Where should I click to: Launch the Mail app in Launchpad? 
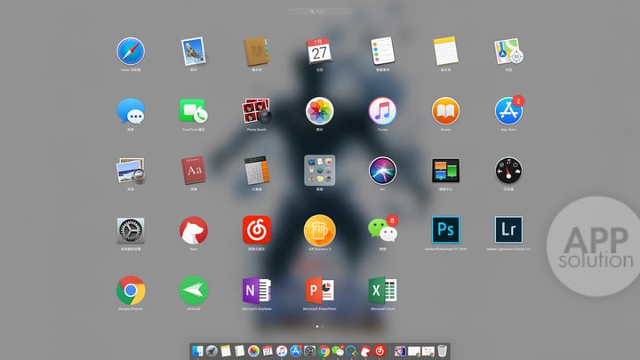pyautogui.click(x=194, y=52)
